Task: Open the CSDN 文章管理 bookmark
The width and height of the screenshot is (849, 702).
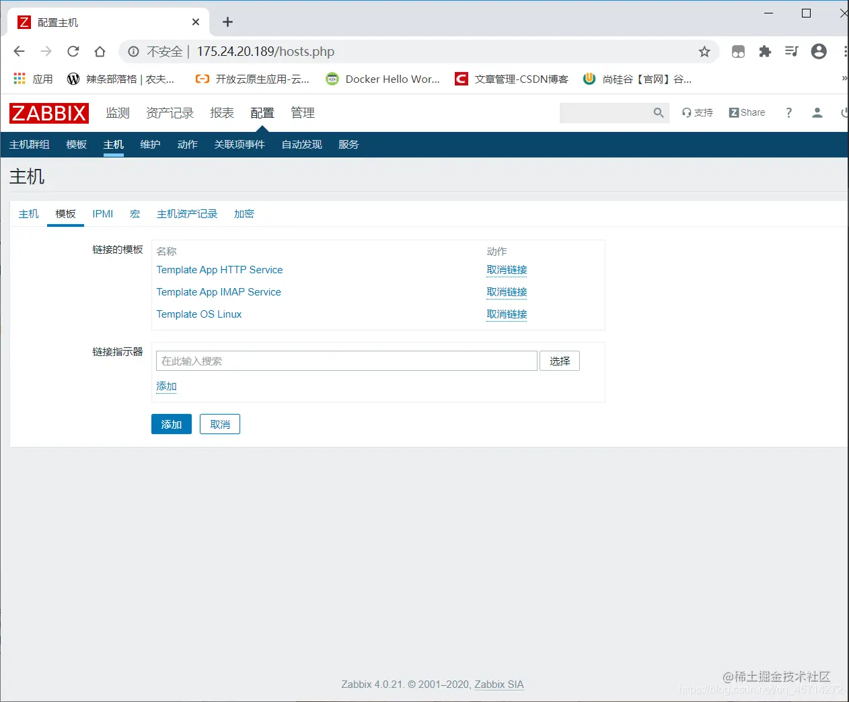Action: point(511,79)
